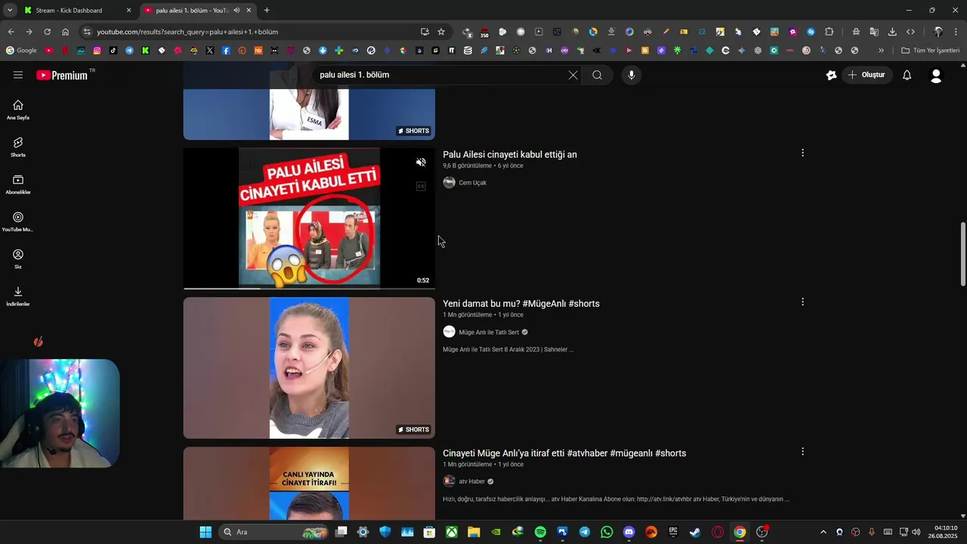Viewport: 967px width, 544px height.
Task: Open more options for 'Yeni damat bu mu?'
Action: (802, 301)
